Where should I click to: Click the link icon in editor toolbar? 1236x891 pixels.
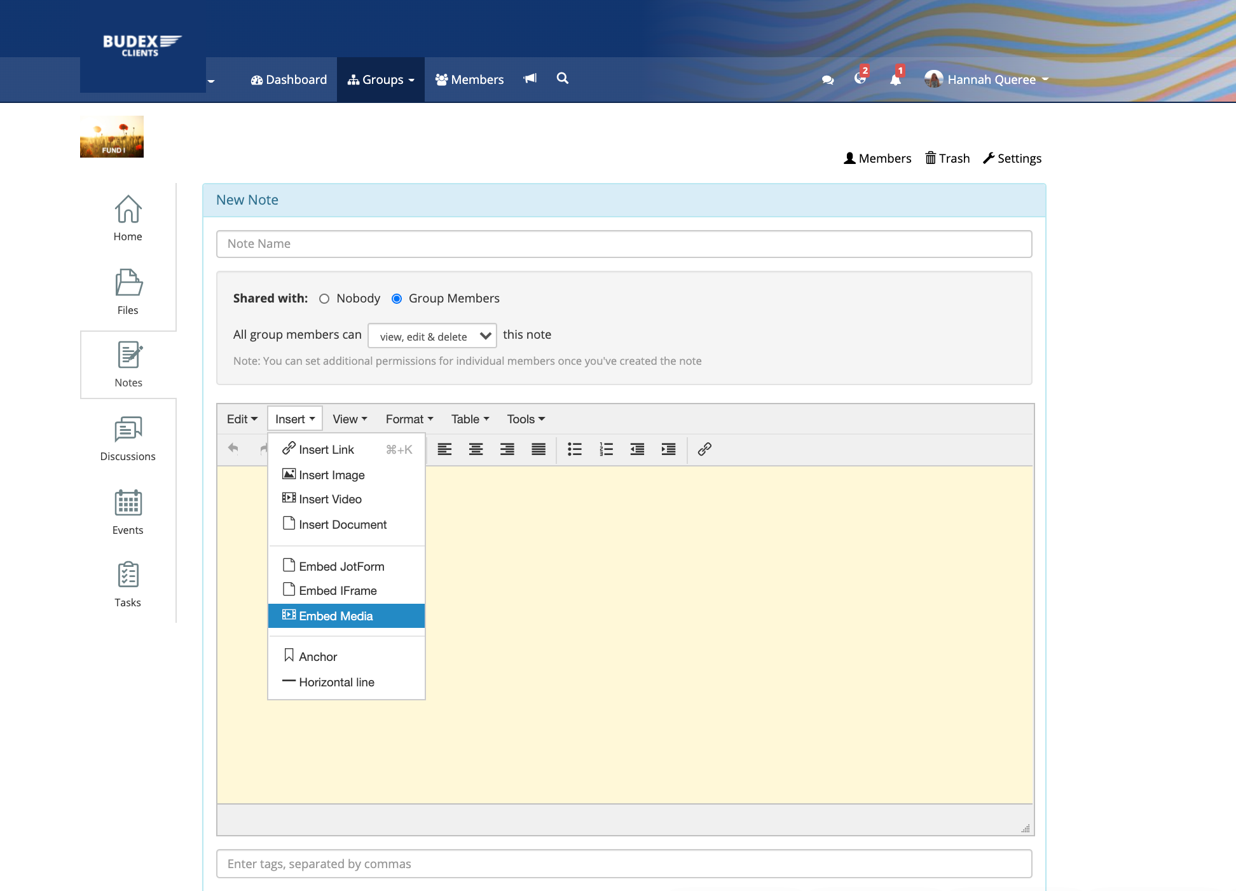(704, 449)
